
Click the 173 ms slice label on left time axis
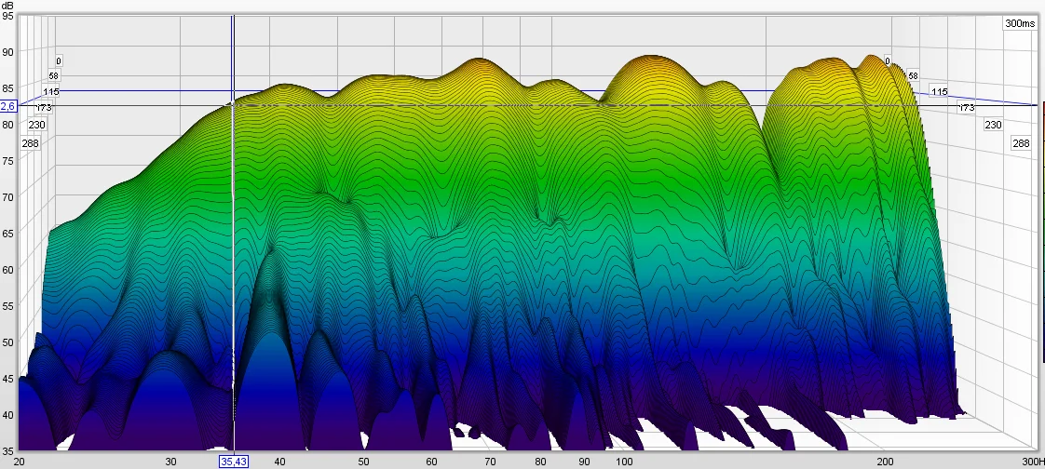click(44, 107)
